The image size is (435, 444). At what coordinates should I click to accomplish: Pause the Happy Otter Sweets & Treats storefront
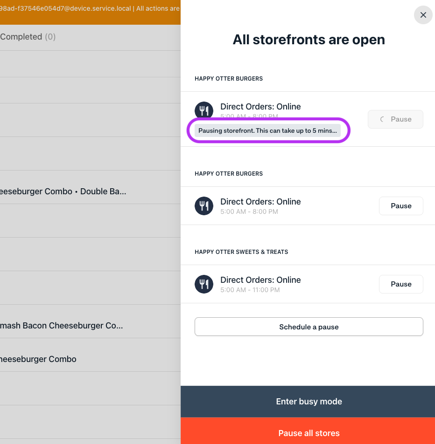pyautogui.click(x=400, y=284)
